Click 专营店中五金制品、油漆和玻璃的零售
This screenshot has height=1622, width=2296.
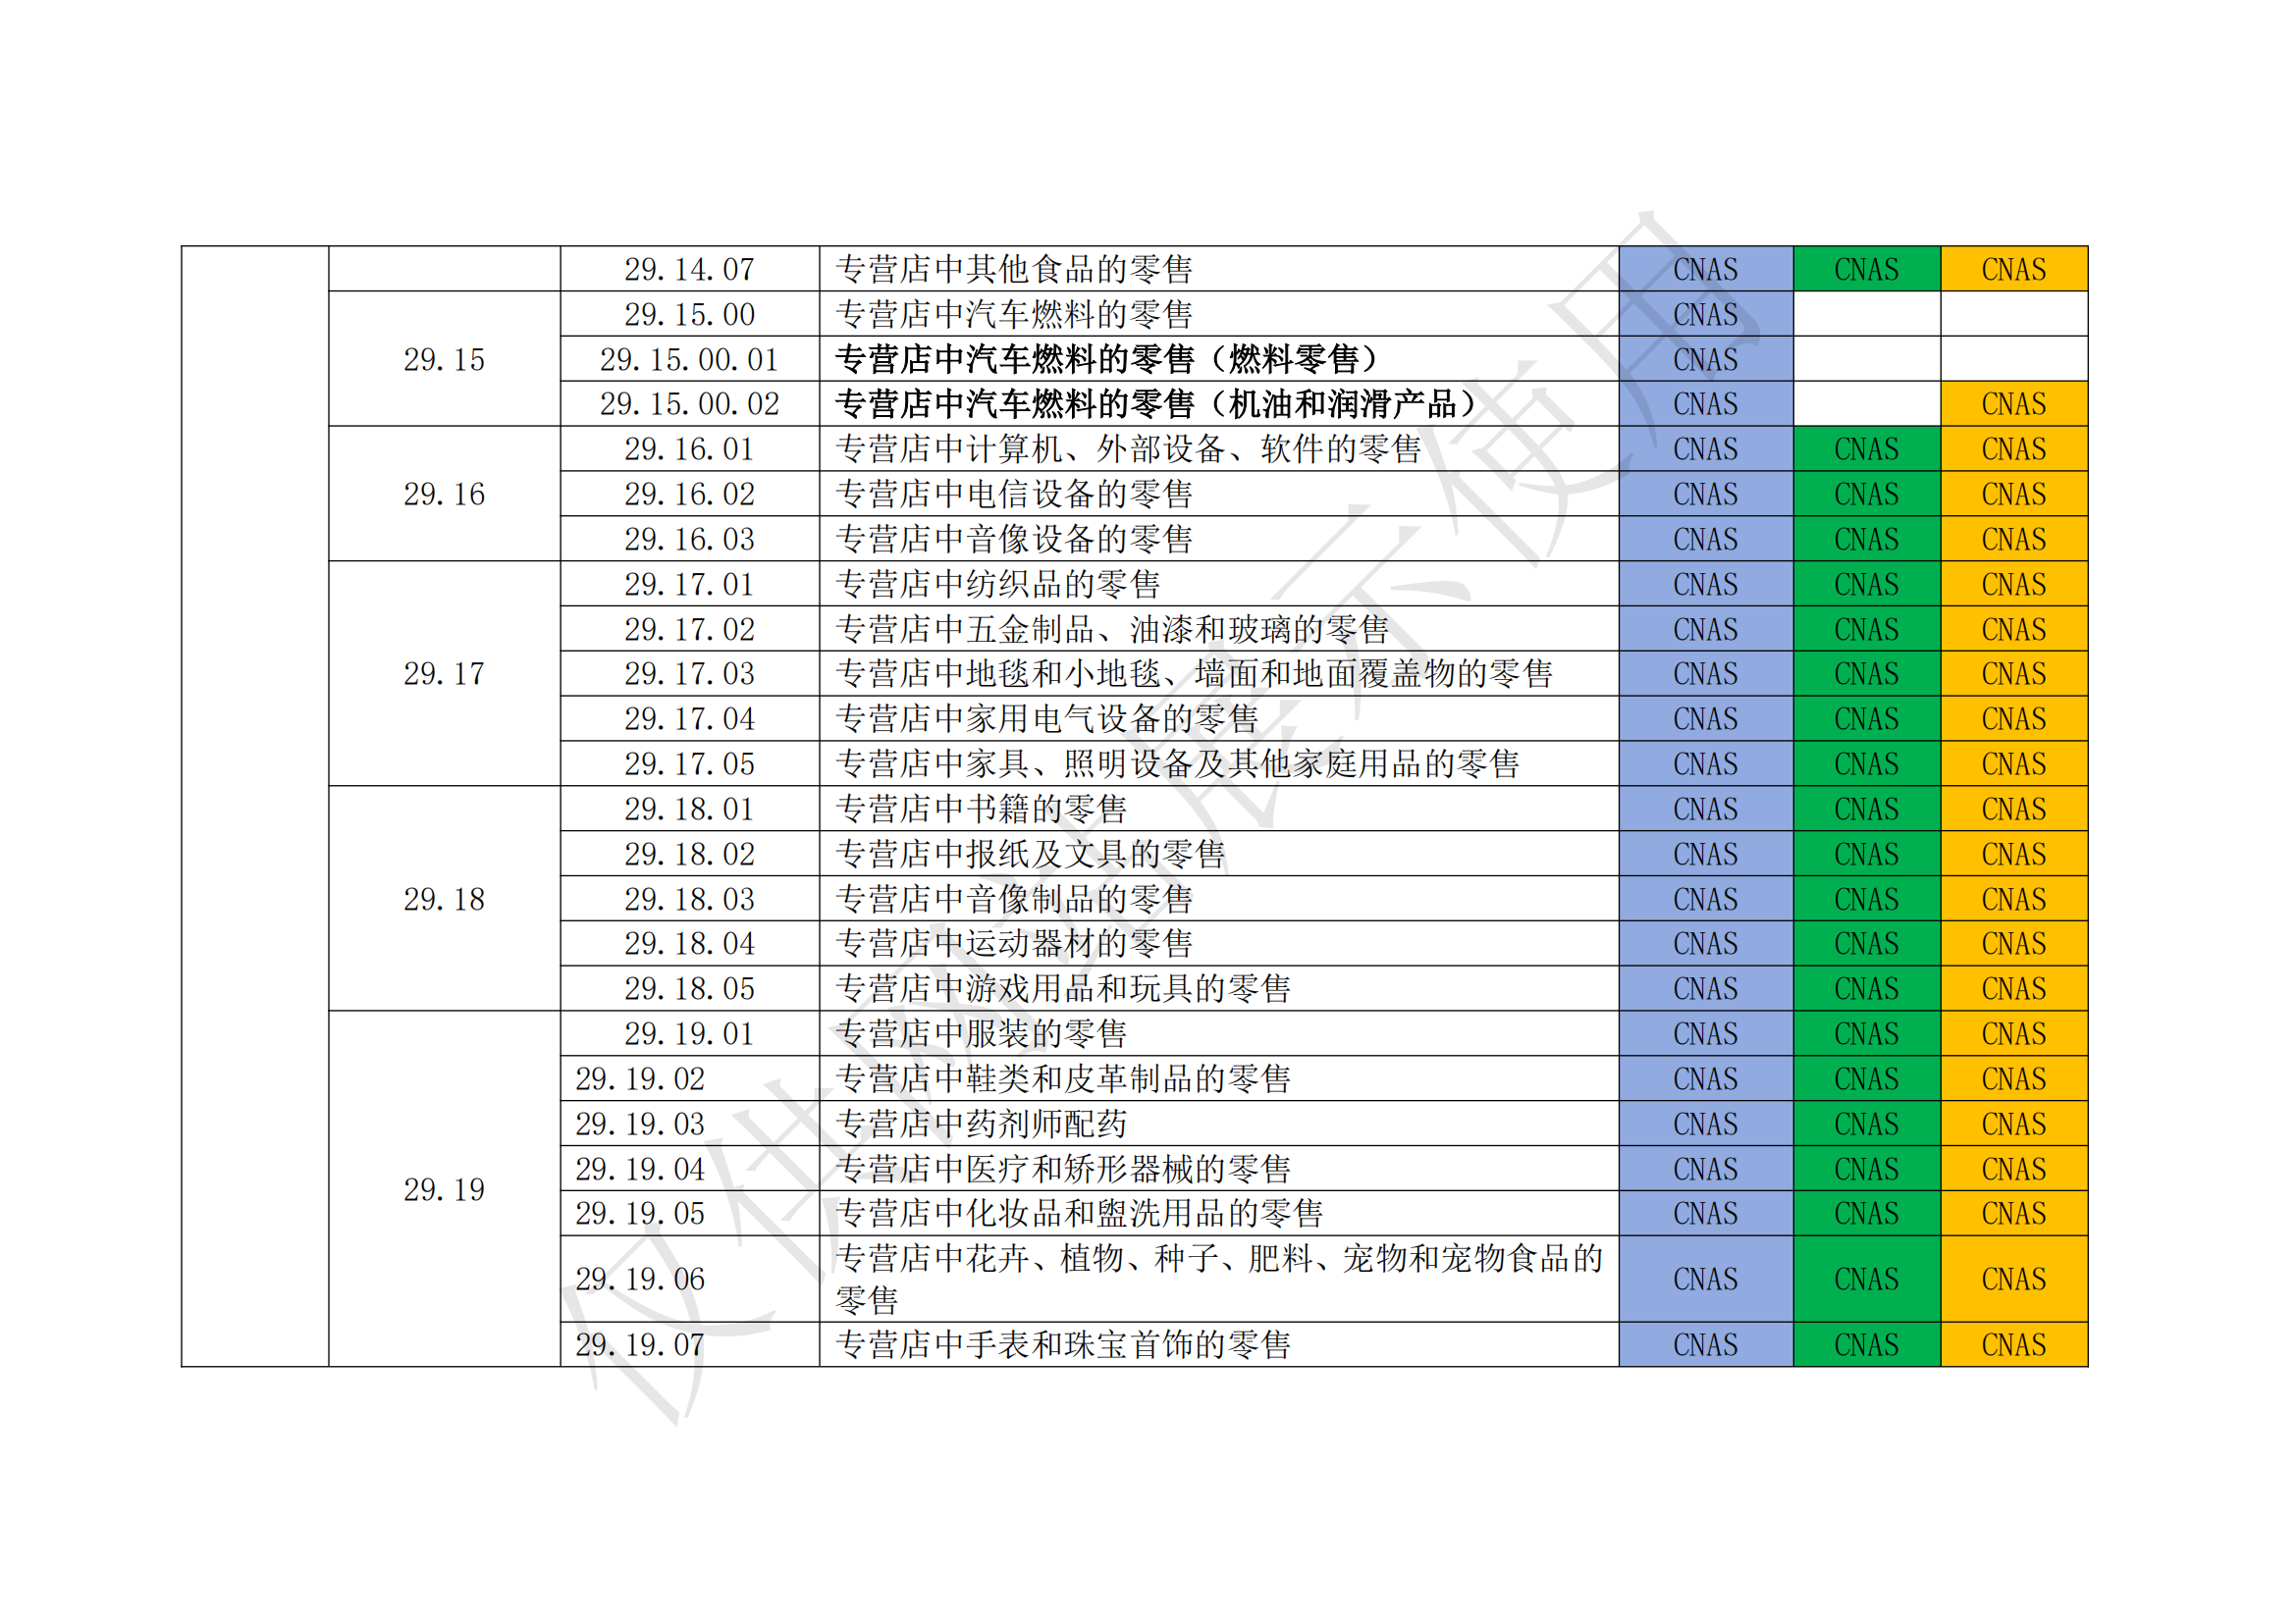tap(1112, 629)
